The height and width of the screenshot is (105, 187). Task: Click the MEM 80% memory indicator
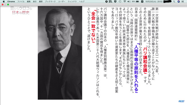[x=110, y=1]
